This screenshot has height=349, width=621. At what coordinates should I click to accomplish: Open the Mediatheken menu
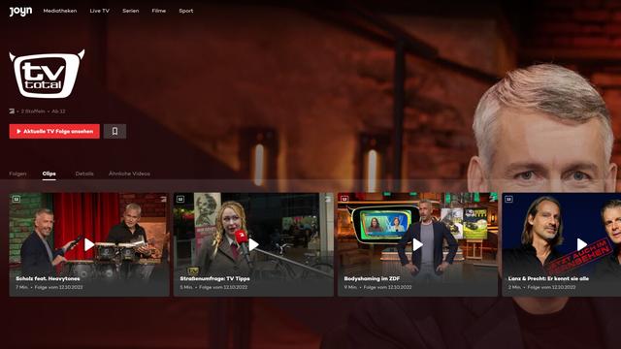(60, 11)
